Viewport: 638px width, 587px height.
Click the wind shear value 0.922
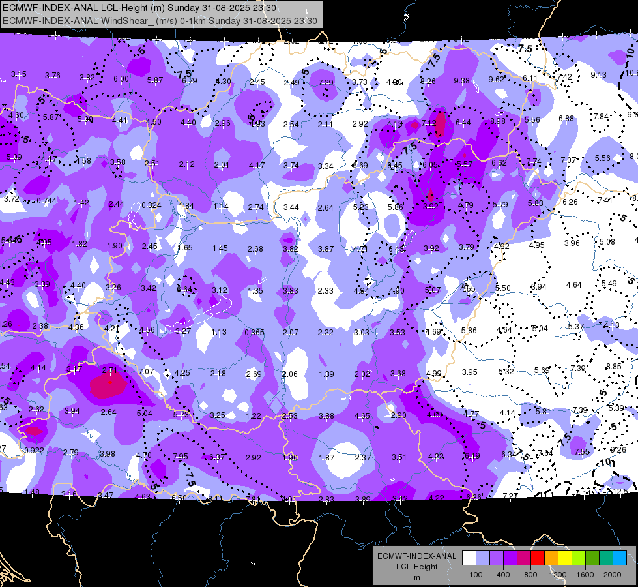pos(34,451)
